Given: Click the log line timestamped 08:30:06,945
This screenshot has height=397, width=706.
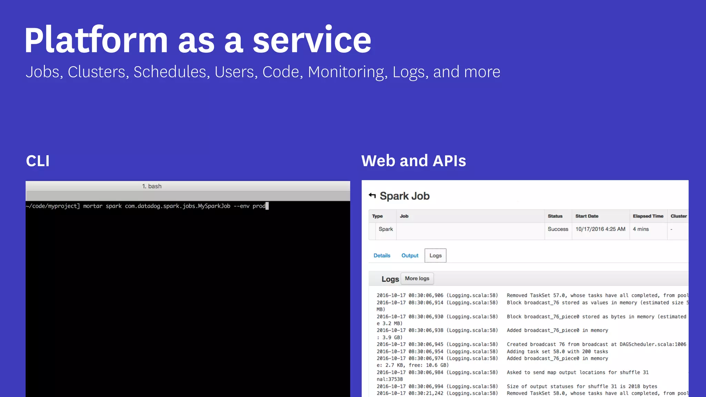Looking at the screenshot, I should coord(531,344).
